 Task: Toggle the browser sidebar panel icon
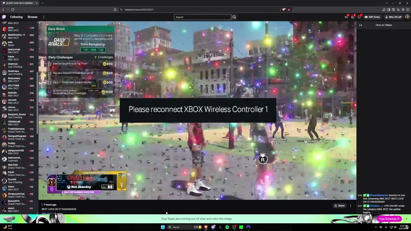point(388,10)
